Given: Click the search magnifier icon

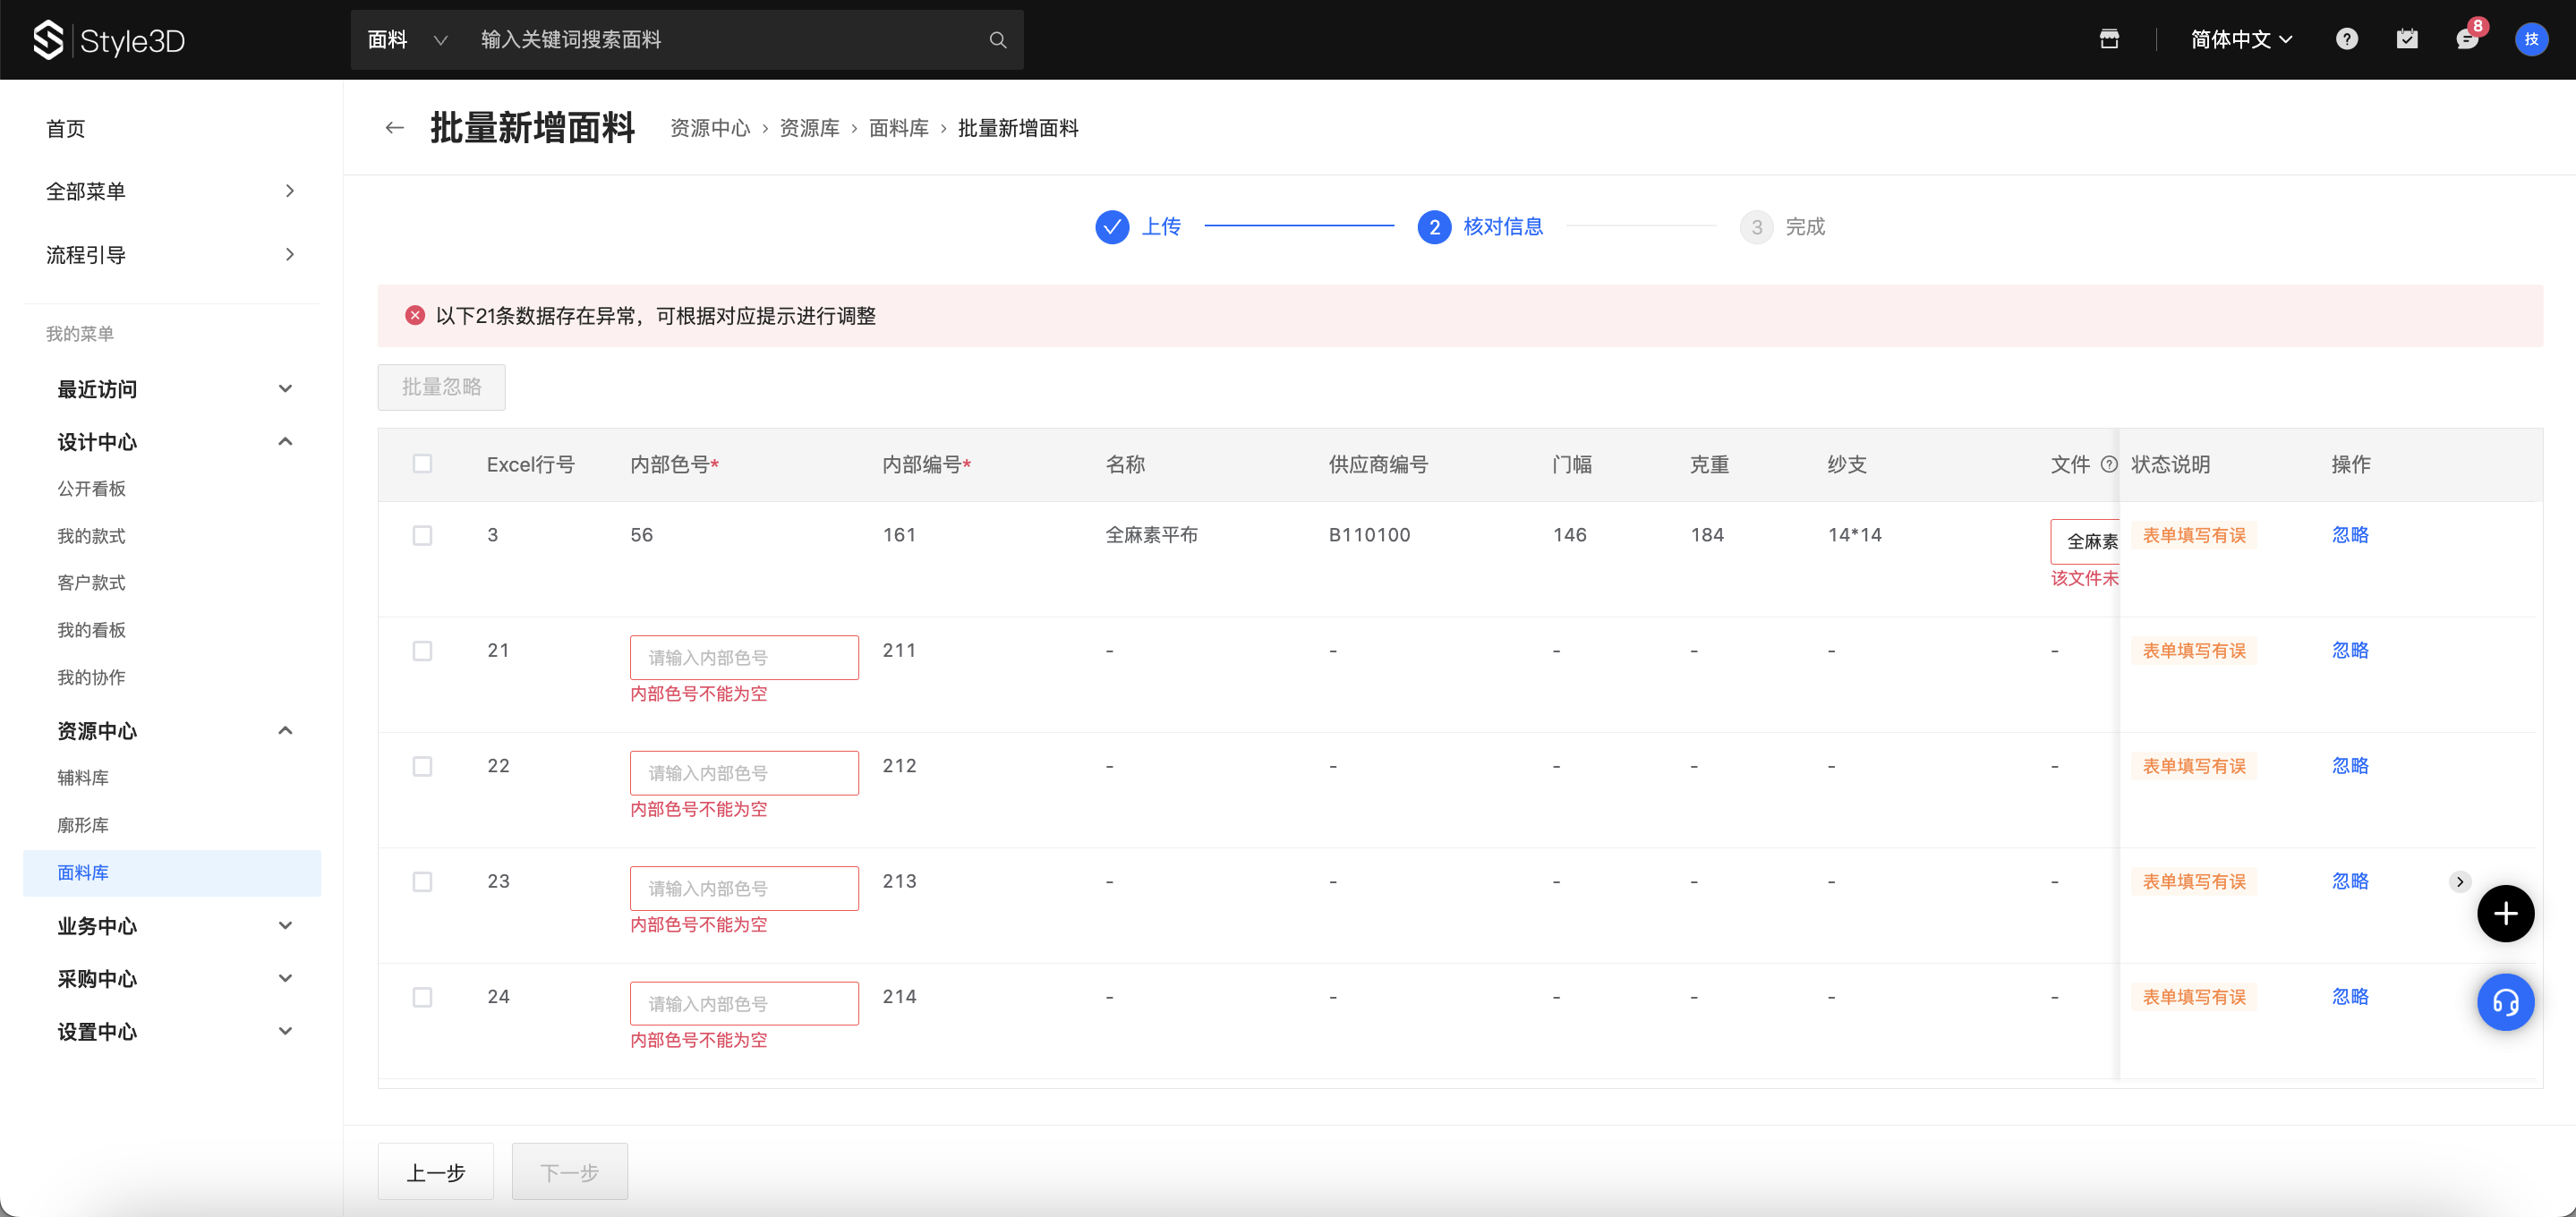Looking at the screenshot, I should (997, 40).
